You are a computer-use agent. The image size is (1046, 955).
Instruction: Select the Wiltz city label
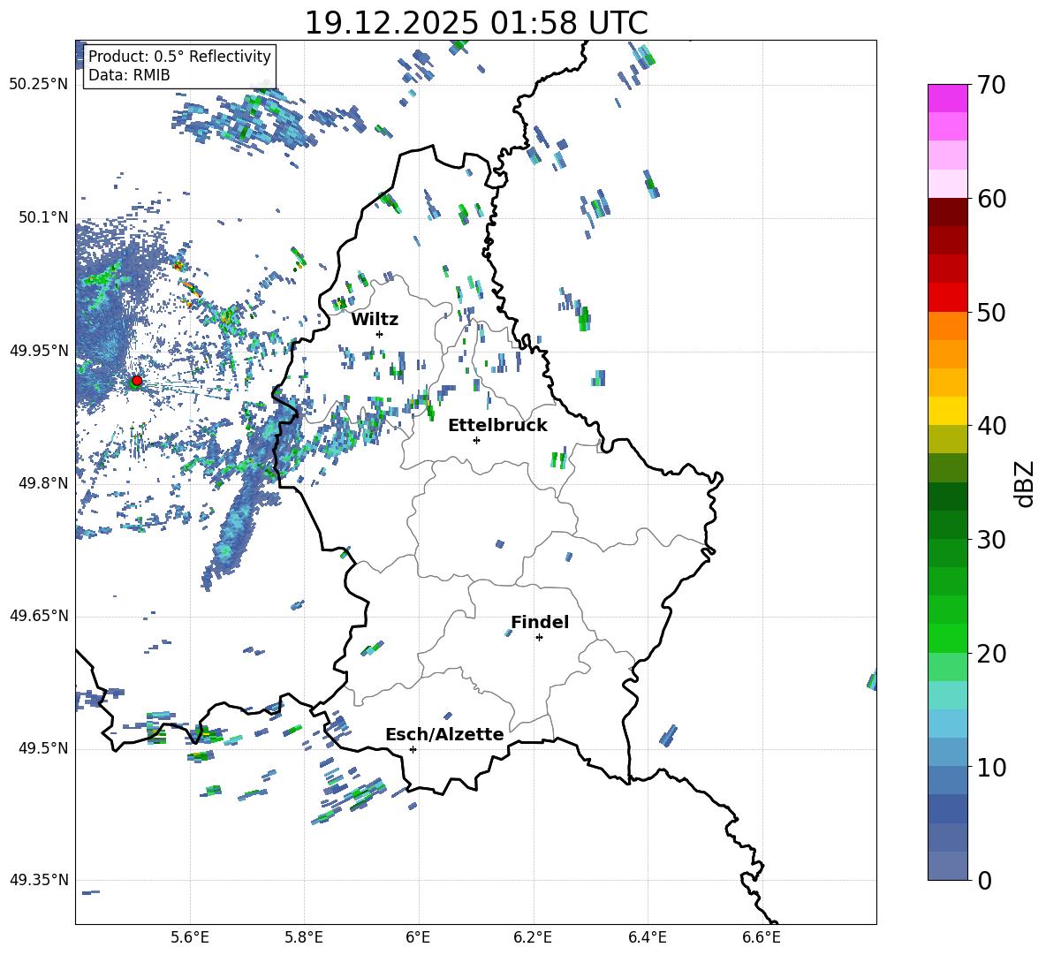click(375, 319)
